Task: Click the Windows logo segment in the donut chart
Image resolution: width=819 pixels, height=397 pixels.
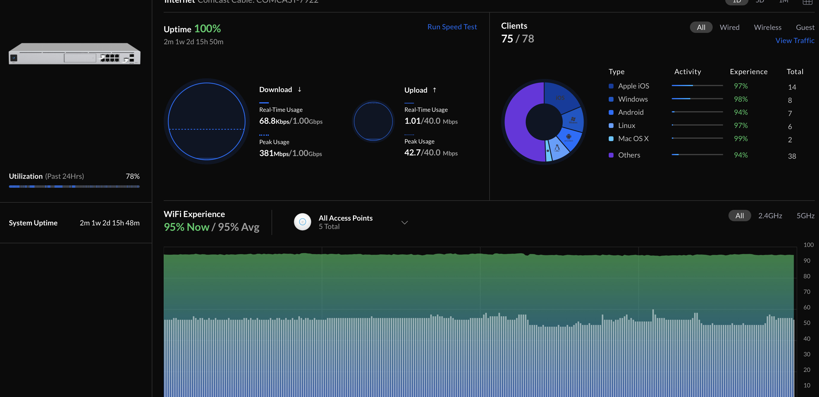Action: (x=573, y=120)
